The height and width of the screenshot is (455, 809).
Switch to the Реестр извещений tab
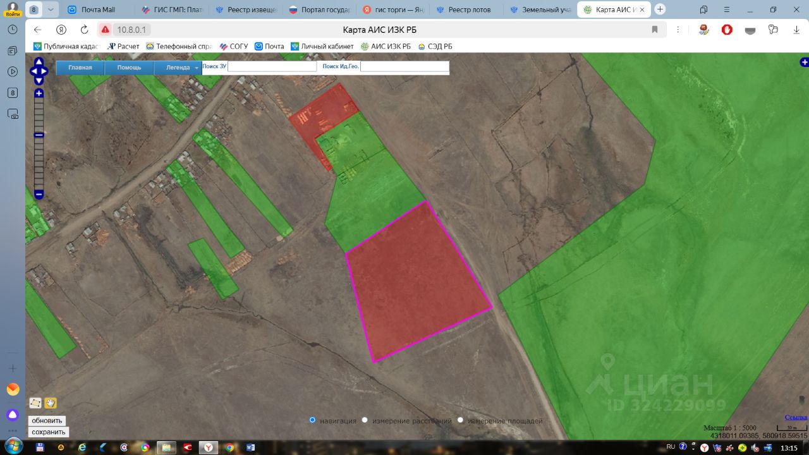coord(246,9)
